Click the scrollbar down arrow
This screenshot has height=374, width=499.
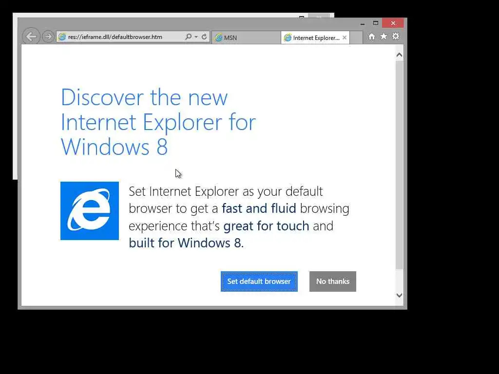[400, 295]
